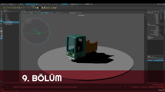Click the time slider track

coord(74,85)
